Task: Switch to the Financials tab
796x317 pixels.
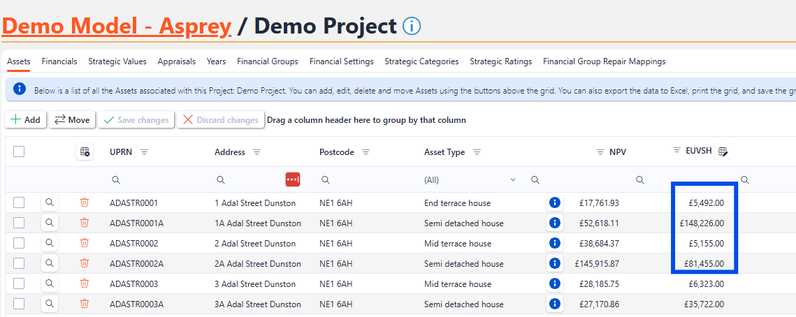Action: (x=59, y=61)
